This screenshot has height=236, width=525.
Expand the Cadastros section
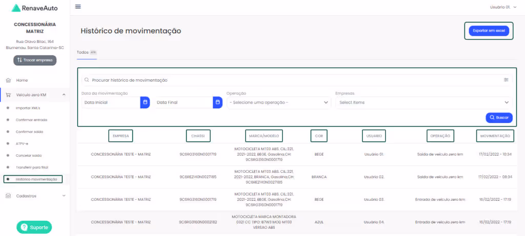click(x=64, y=196)
